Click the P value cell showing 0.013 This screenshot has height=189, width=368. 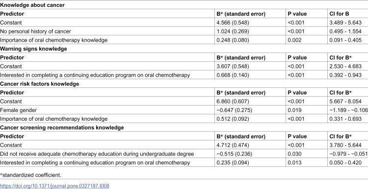click(x=294, y=162)
